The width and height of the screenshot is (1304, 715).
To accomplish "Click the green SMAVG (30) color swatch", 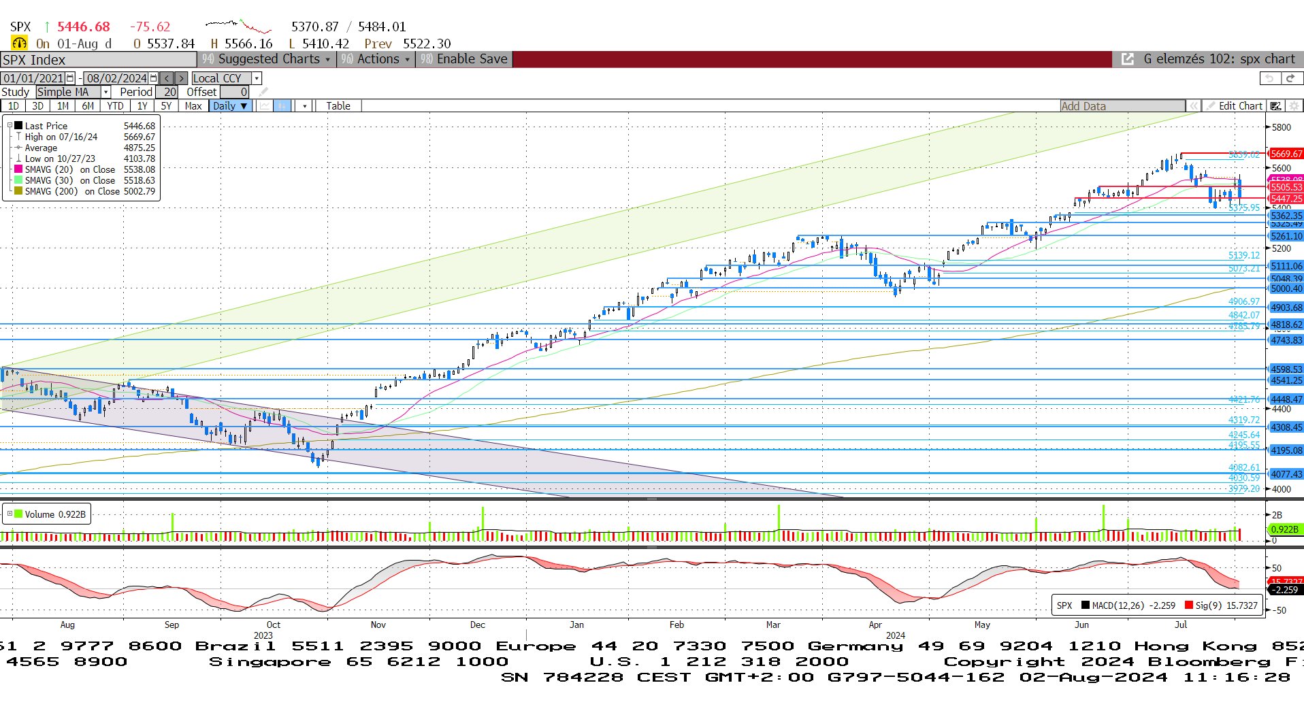I will 18,180.
